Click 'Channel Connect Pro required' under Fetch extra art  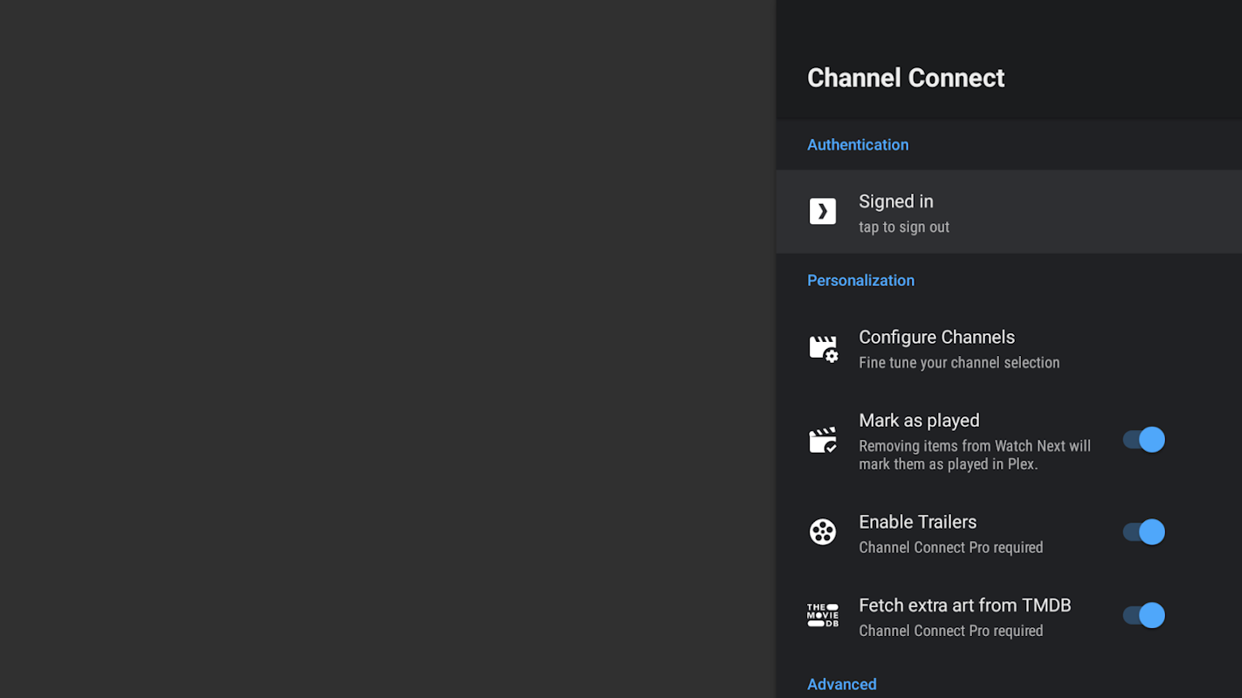951,631
